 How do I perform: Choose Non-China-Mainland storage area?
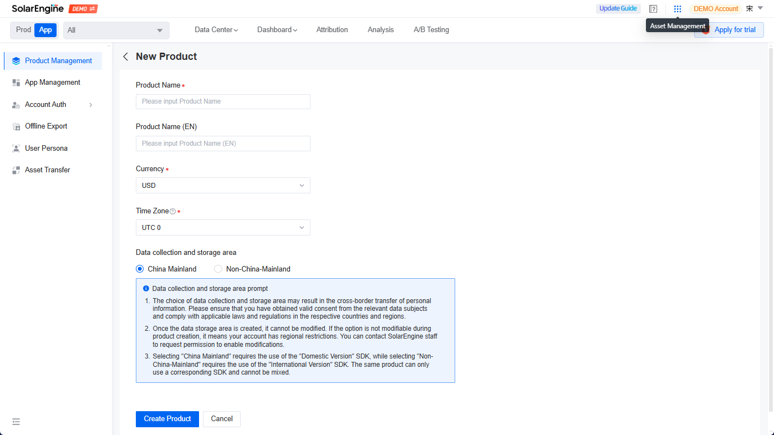[218, 269]
